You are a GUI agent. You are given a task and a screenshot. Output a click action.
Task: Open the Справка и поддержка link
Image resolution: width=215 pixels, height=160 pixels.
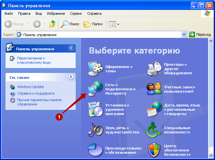(36, 93)
